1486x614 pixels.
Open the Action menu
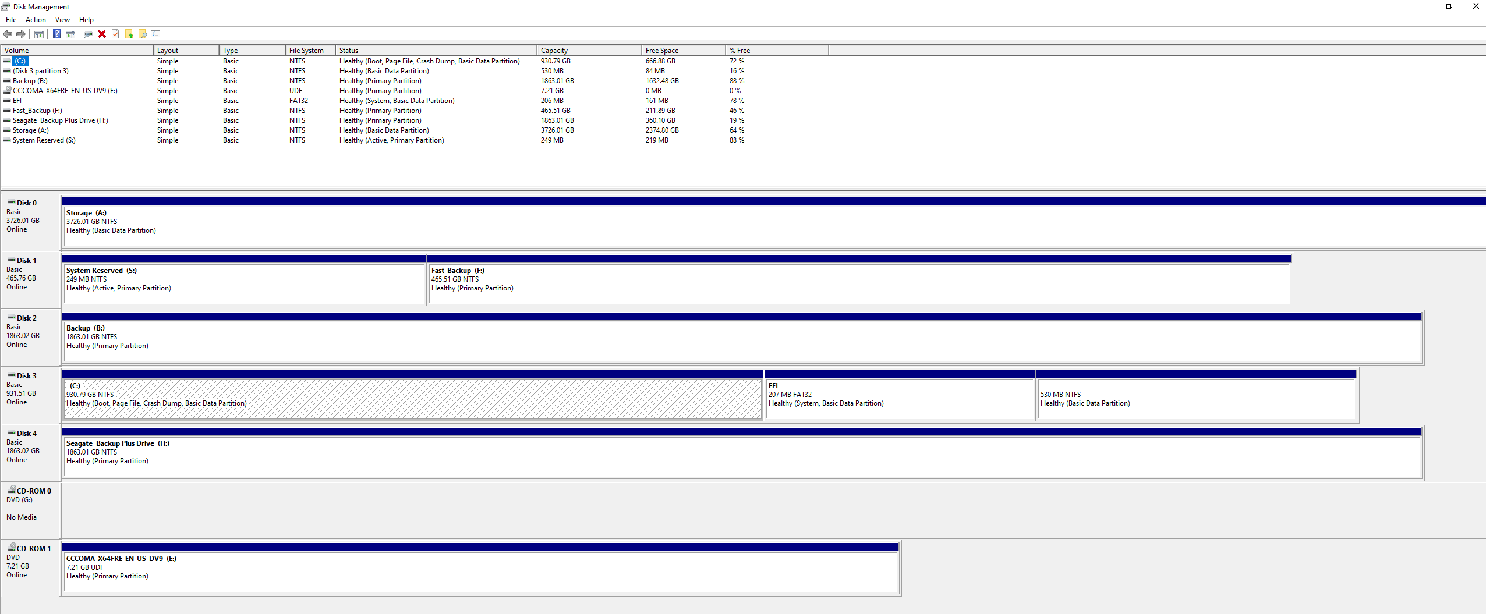[x=36, y=20]
